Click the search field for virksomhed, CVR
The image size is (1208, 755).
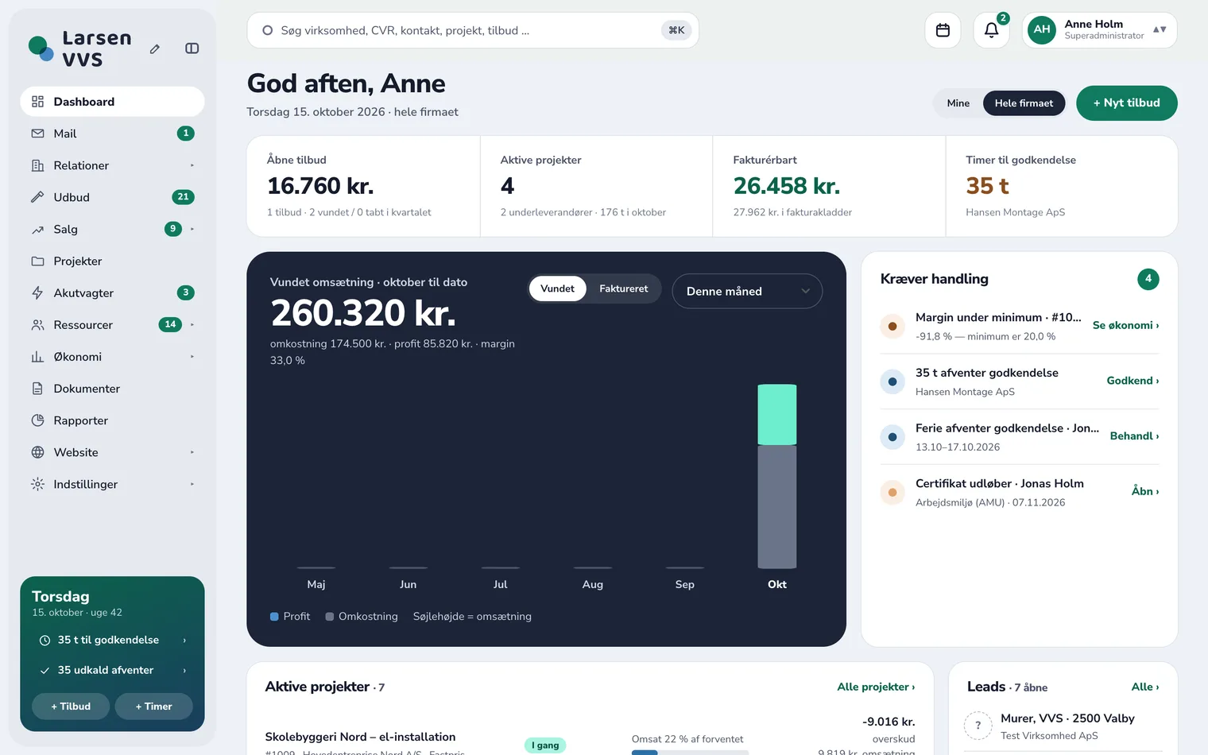click(473, 30)
